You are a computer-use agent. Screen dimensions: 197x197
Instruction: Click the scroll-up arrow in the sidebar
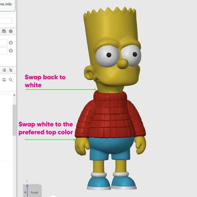[14, 95]
